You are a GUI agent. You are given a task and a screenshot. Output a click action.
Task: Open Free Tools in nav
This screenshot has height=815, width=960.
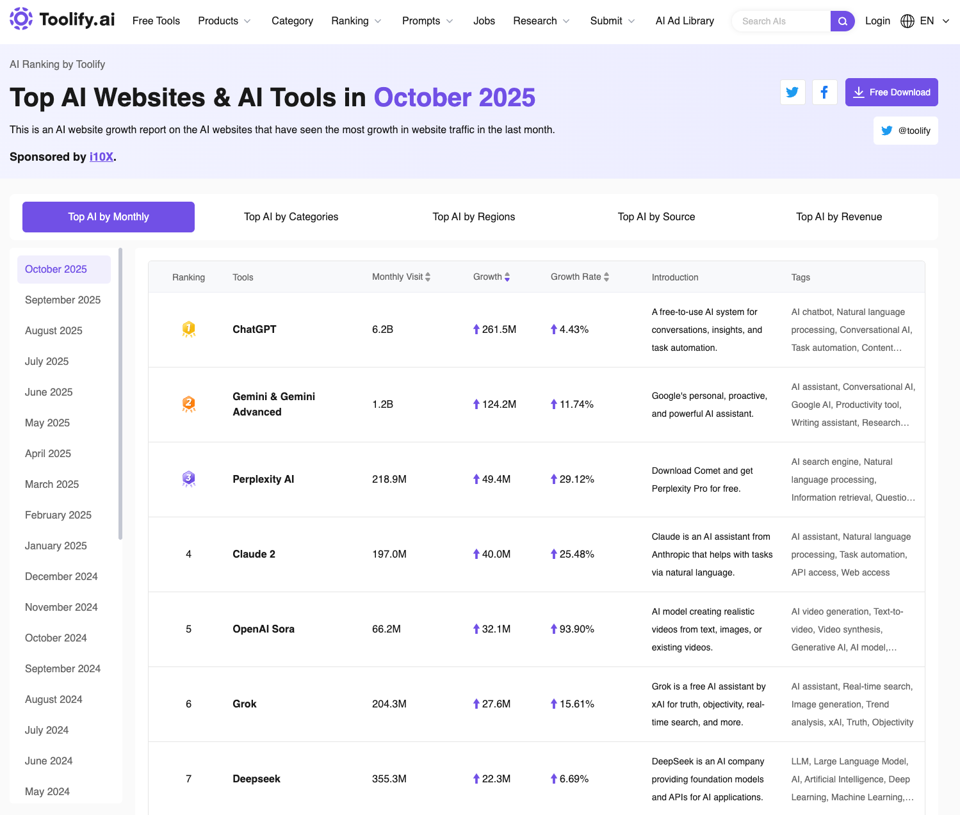[x=156, y=21]
